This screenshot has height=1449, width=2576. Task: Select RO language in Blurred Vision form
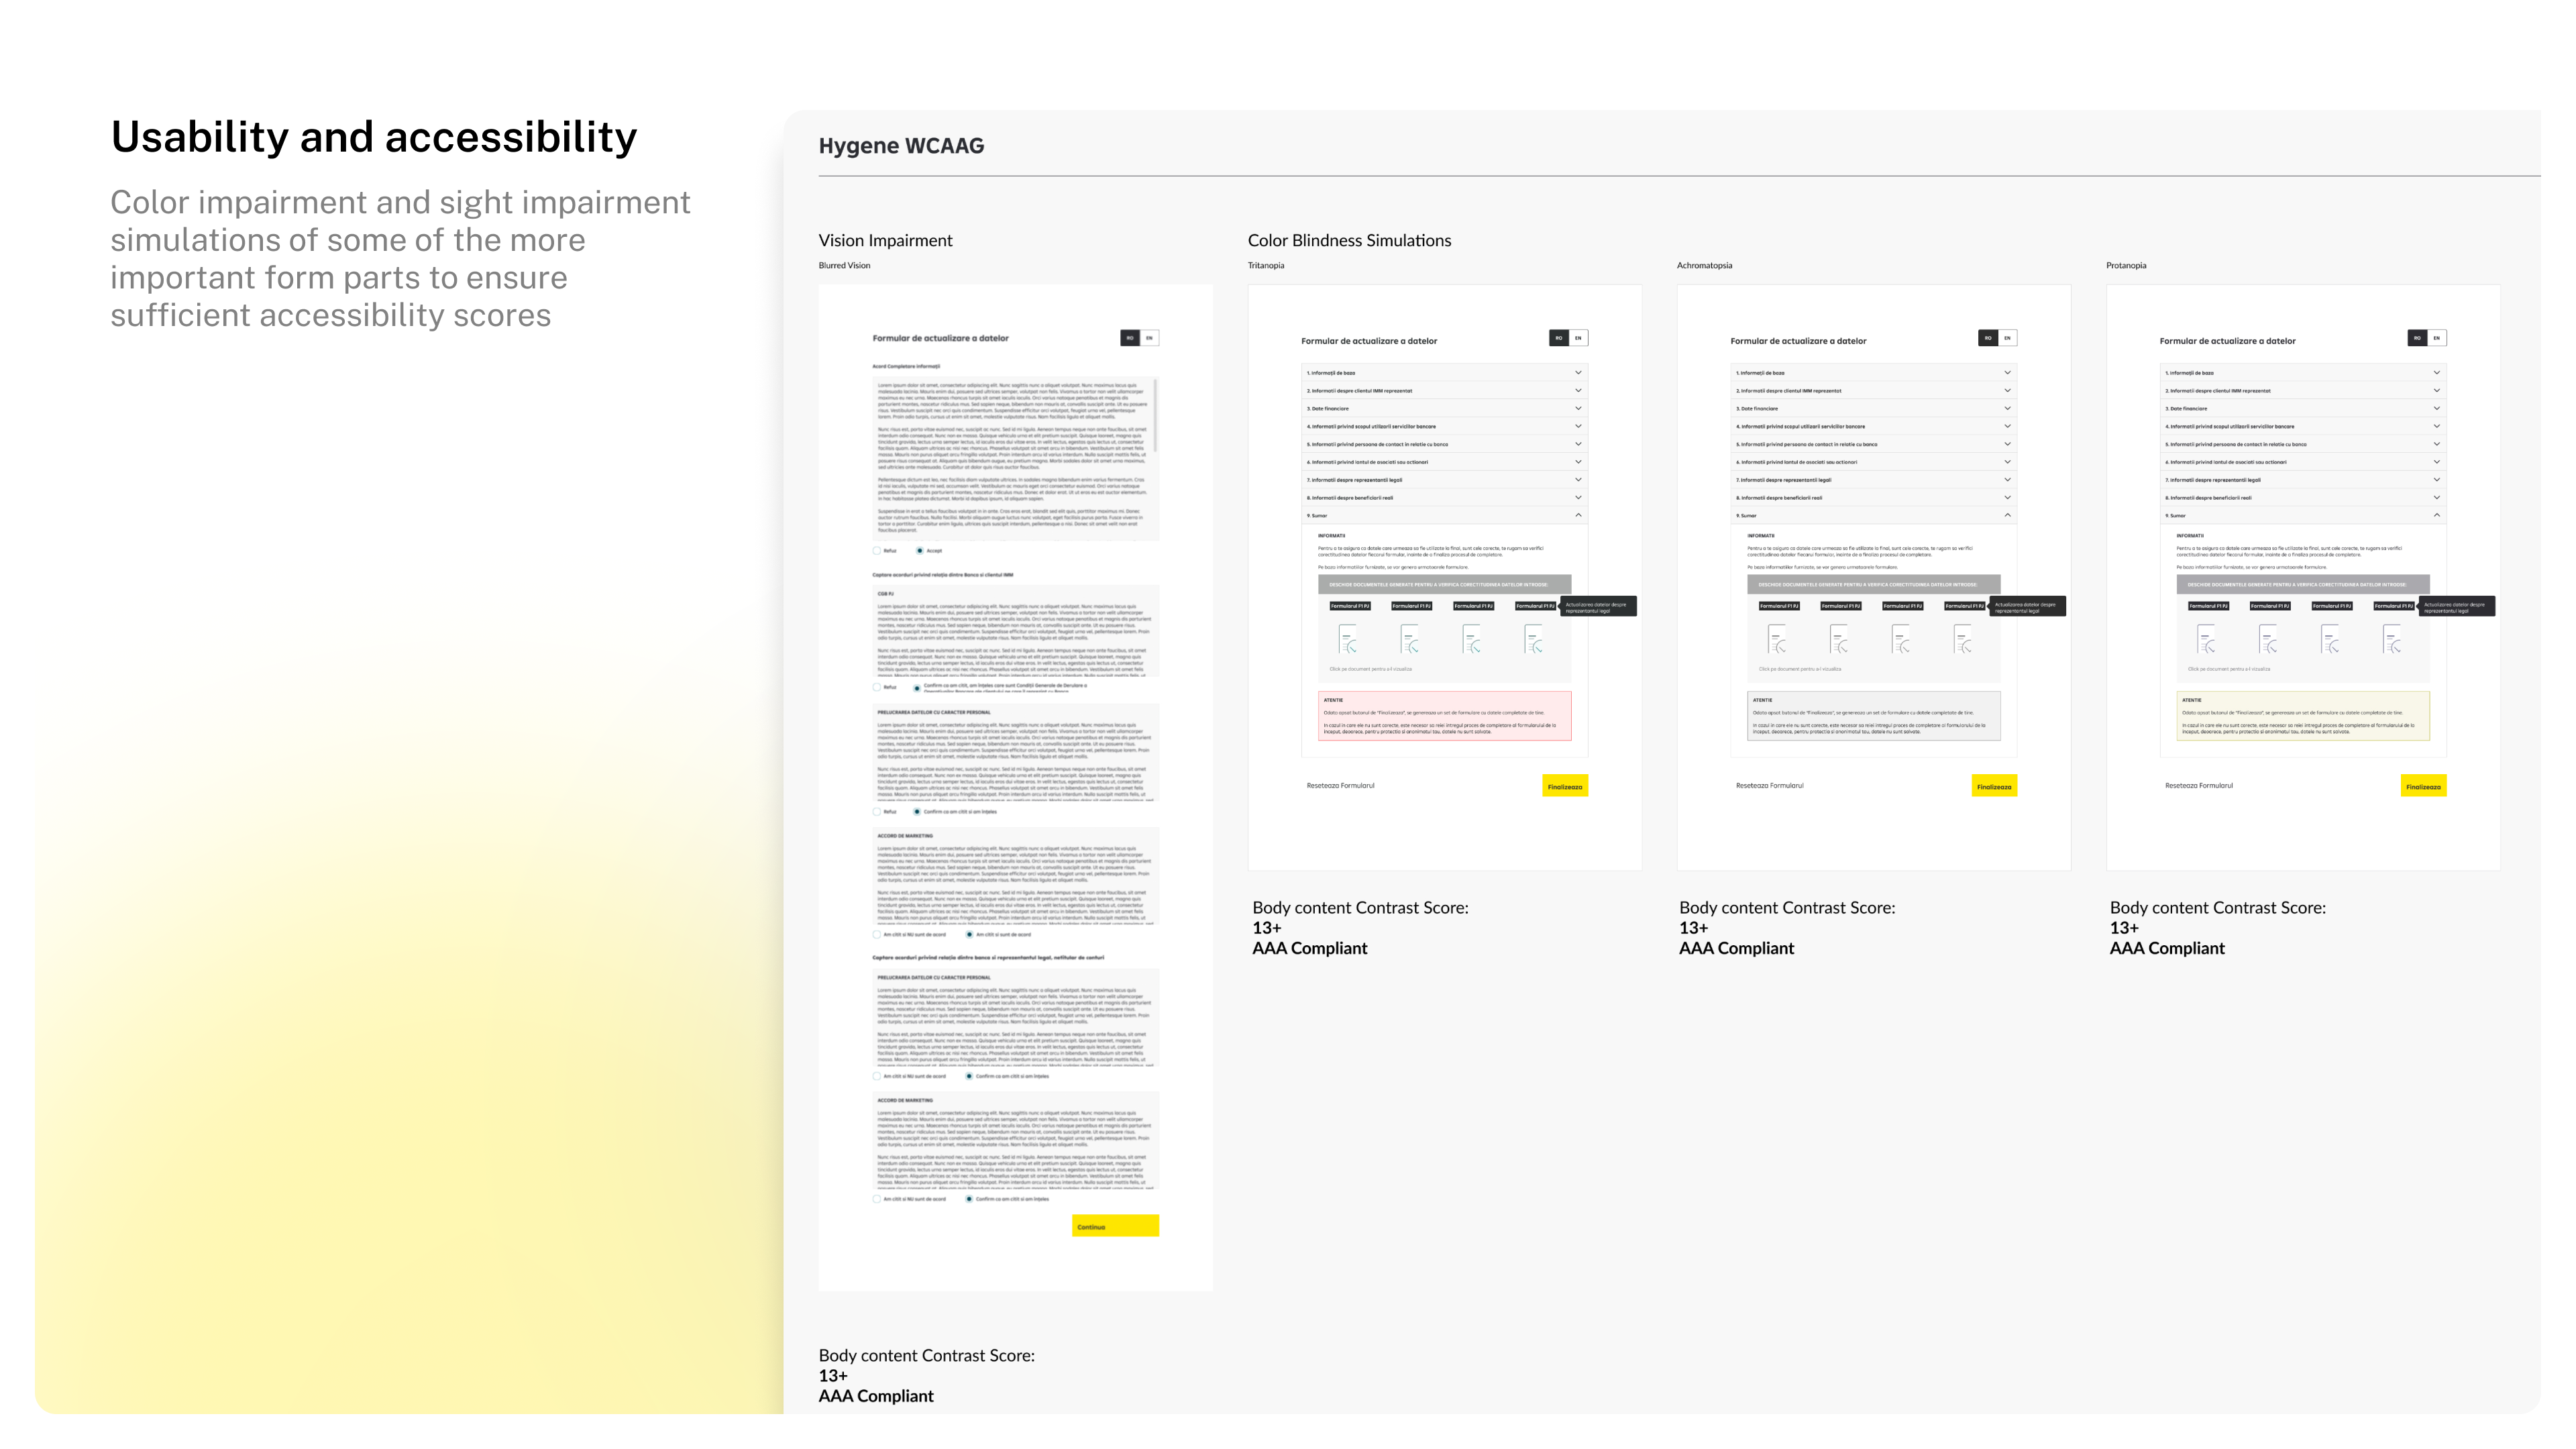(x=1130, y=338)
